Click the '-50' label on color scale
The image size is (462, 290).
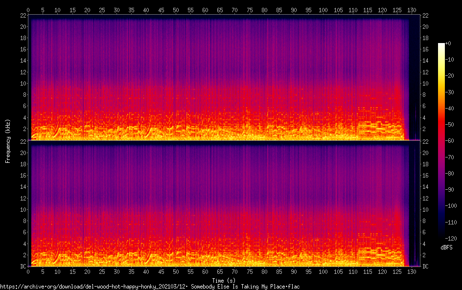click(x=449, y=125)
